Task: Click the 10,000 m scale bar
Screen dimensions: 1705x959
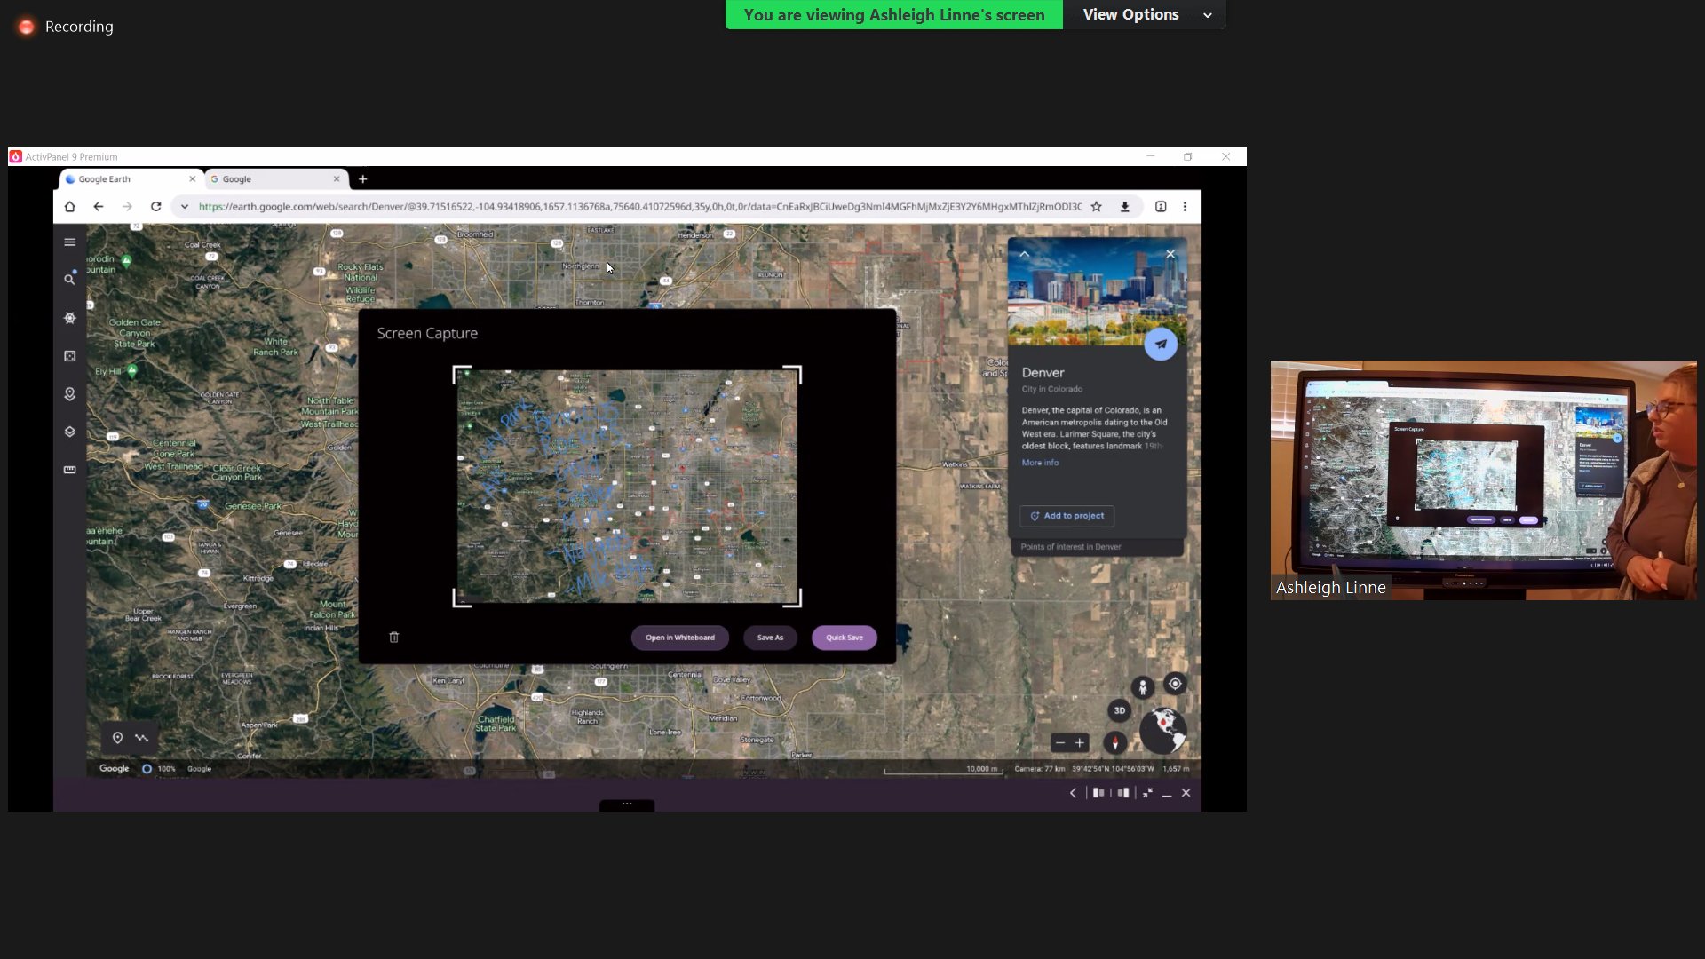Action: (944, 770)
